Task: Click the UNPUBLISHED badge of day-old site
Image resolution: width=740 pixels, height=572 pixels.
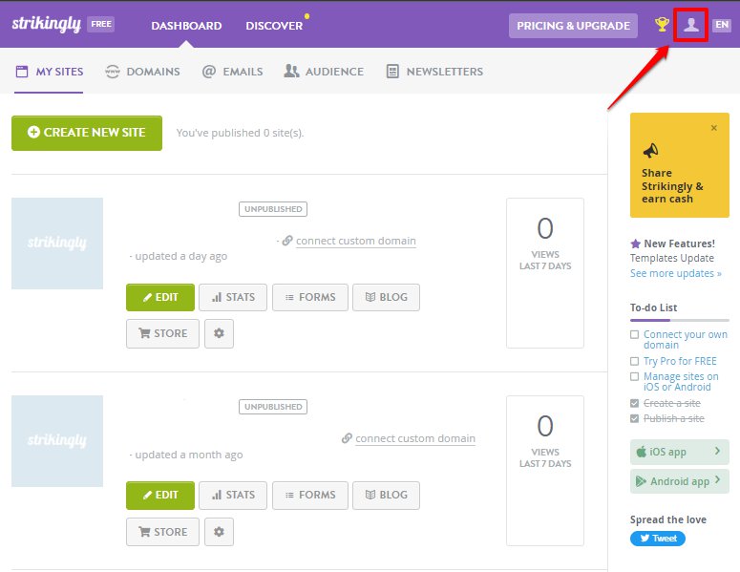Action: (273, 209)
